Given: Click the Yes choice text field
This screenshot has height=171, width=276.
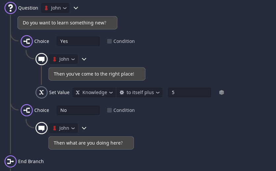Looking at the screenshot, I should (78, 41).
